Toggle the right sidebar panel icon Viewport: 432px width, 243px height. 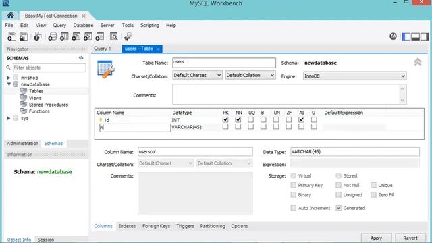click(425, 36)
